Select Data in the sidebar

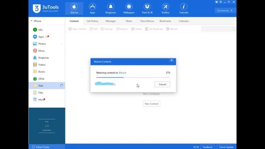47,86
